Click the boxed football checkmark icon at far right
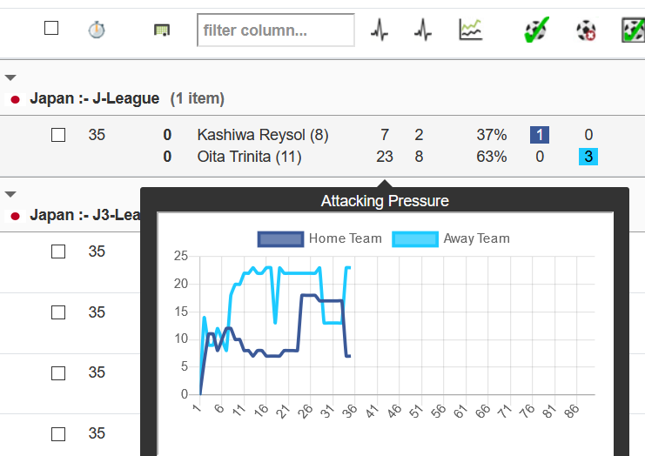Image resolution: width=645 pixels, height=456 pixels. (x=633, y=30)
